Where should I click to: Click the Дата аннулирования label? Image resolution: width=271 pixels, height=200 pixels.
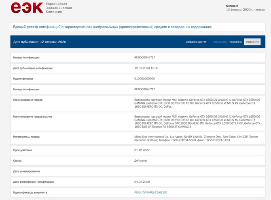26,171
